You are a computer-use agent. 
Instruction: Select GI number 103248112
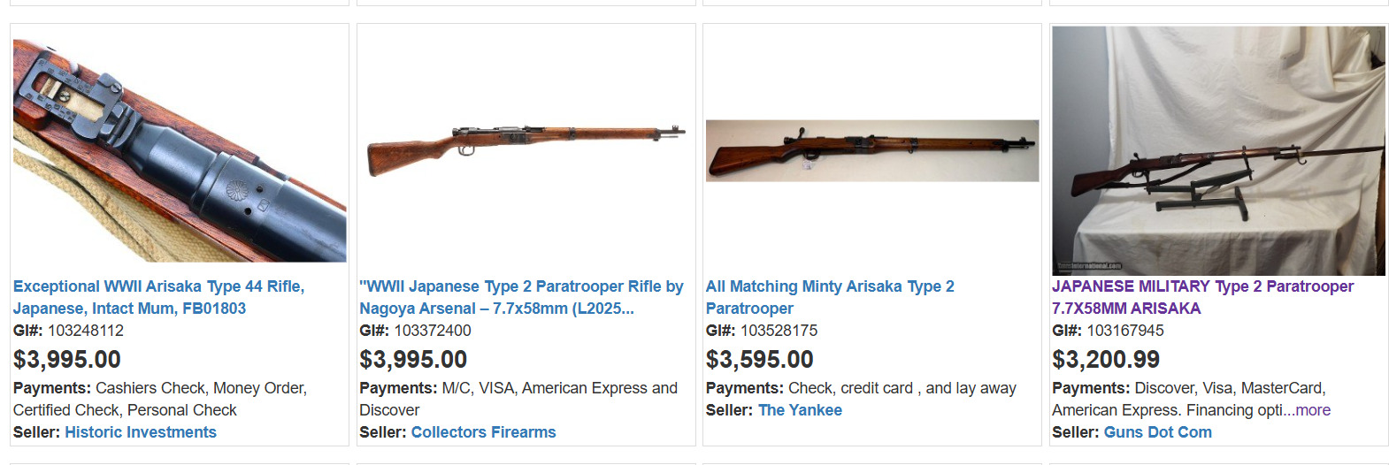pos(86,331)
